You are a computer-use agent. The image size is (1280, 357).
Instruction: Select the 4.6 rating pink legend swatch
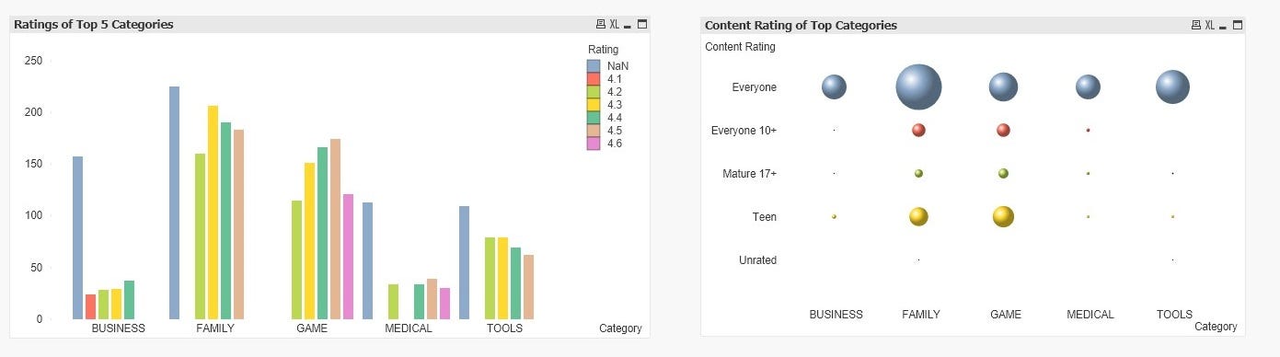click(594, 144)
